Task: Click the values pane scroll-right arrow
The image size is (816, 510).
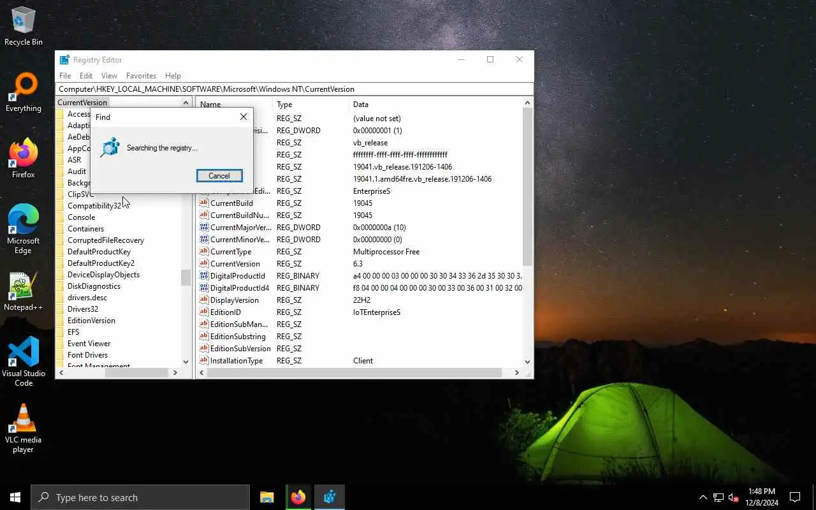Action: click(516, 372)
